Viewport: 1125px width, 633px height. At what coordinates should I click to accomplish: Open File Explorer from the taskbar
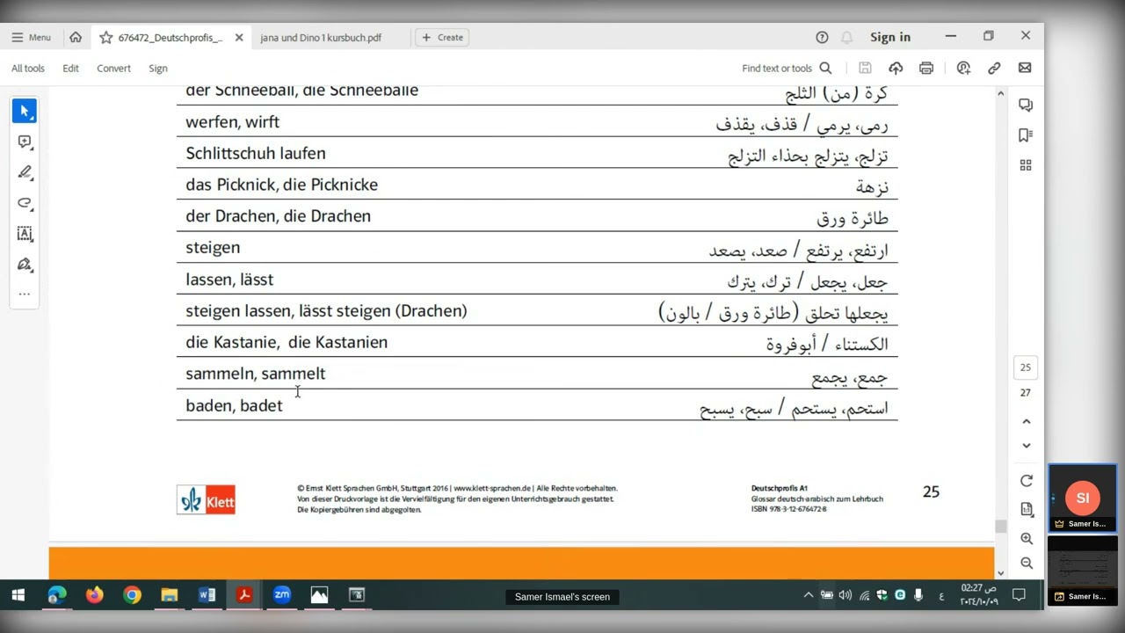point(170,595)
